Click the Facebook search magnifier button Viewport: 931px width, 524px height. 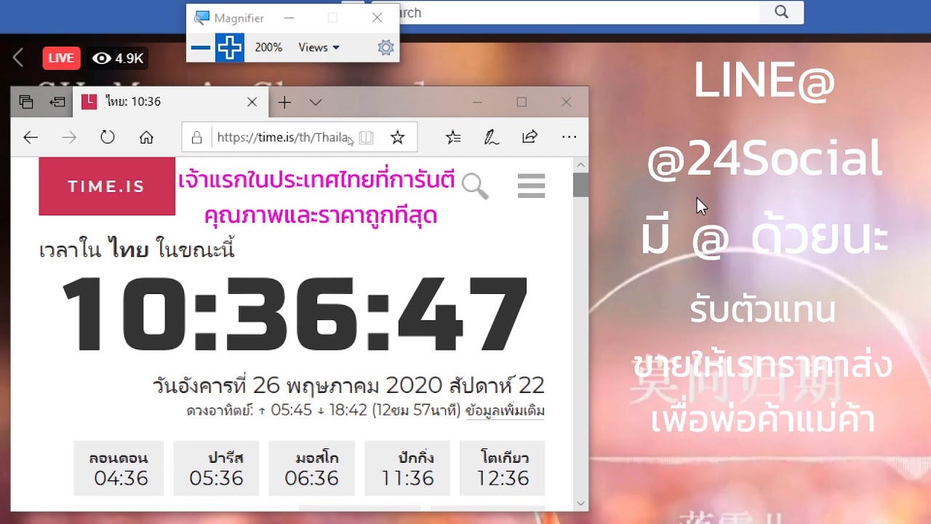781,12
